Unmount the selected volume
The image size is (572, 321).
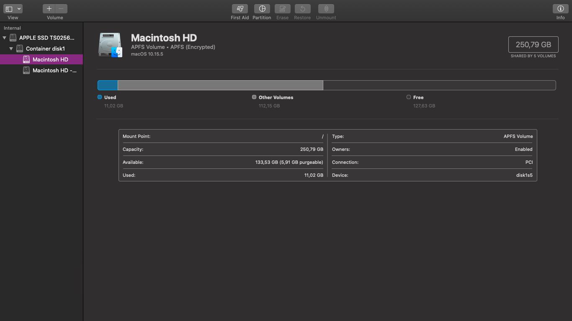click(x=326, y=9)
